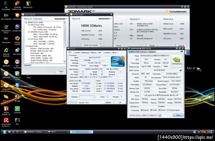Open Adobe Reader 7.0 shortcut
215x141 pixels.
[x=6, y=111]
